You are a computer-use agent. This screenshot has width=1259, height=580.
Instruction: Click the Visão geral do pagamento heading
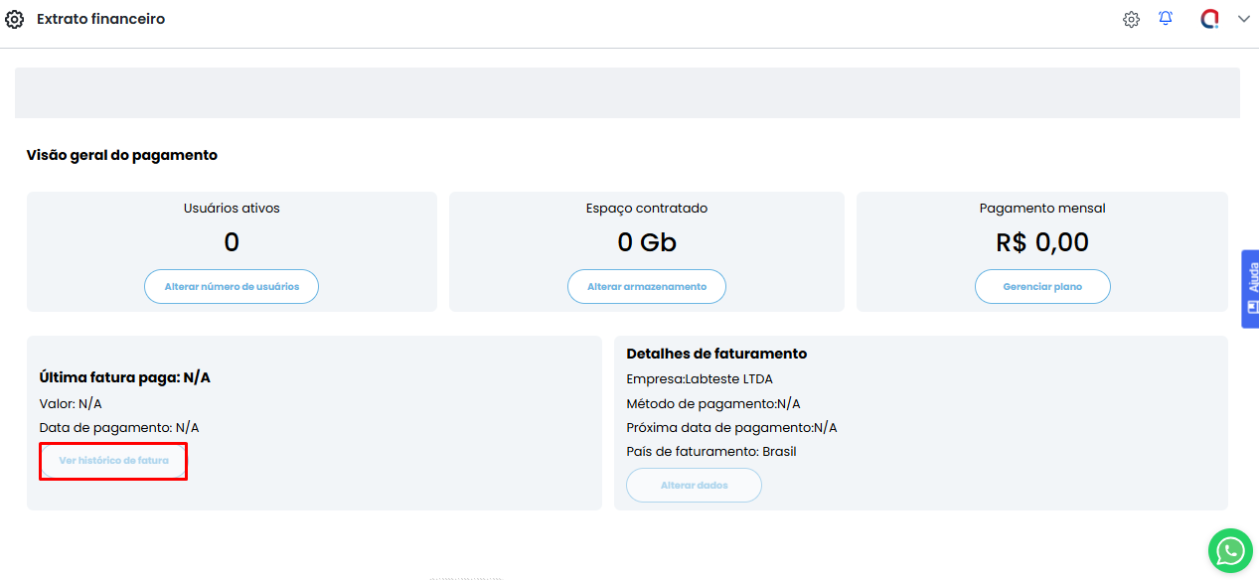(x=121, y=155)
